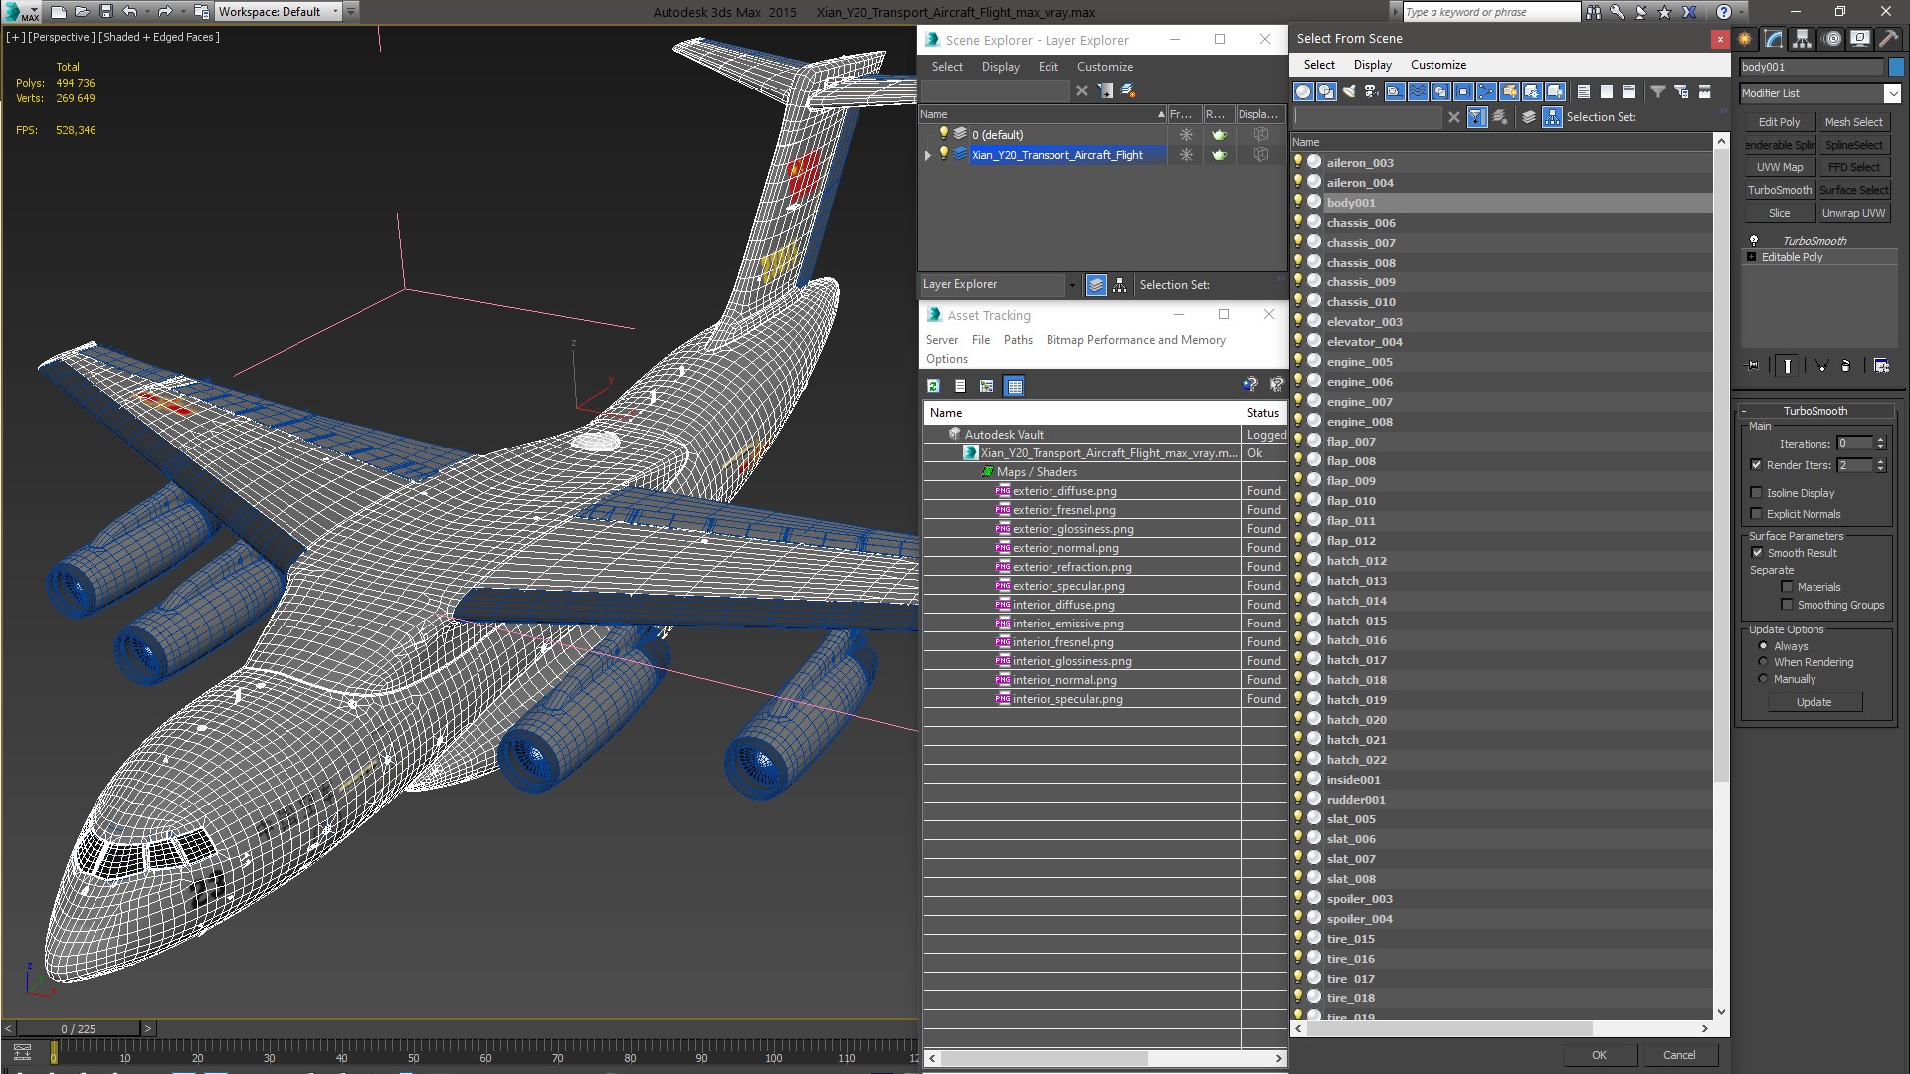1910x1074 pixels.
Task: Open the Modifier List dropdown
Action: 1891,93
